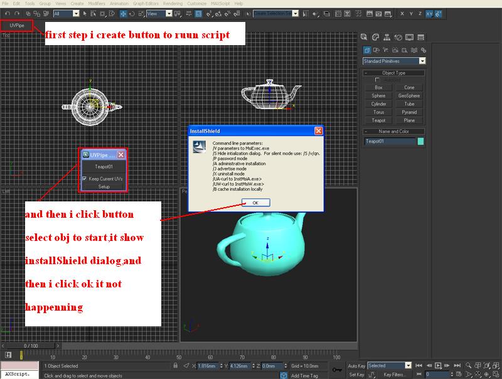Open the Display command panel tab
The width and height of the screenshot is (502, 379).
tap(410, 37)
